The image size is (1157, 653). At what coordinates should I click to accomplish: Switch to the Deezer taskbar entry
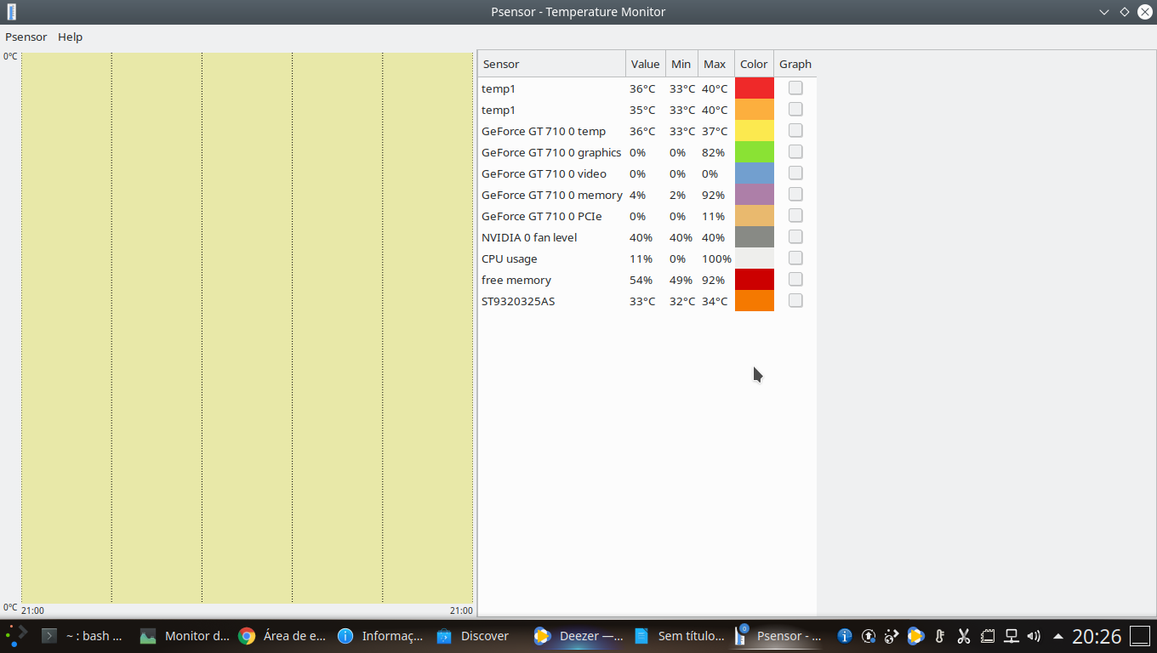coord(579,635)
